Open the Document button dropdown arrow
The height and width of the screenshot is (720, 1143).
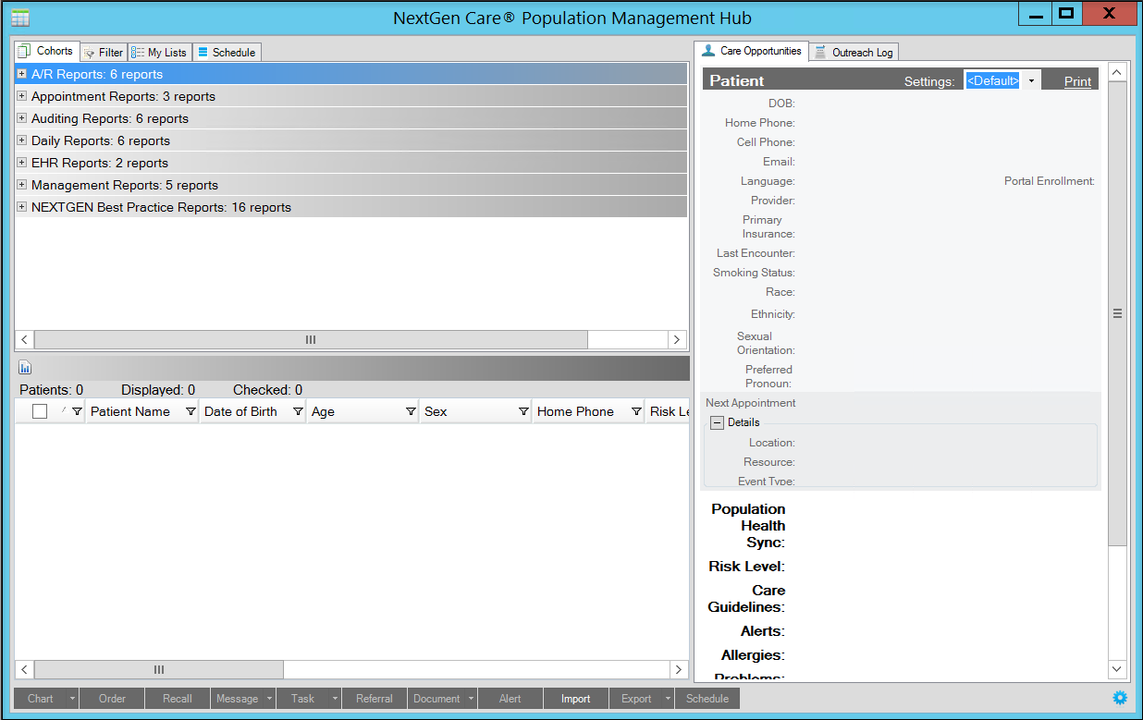(471, 699)
